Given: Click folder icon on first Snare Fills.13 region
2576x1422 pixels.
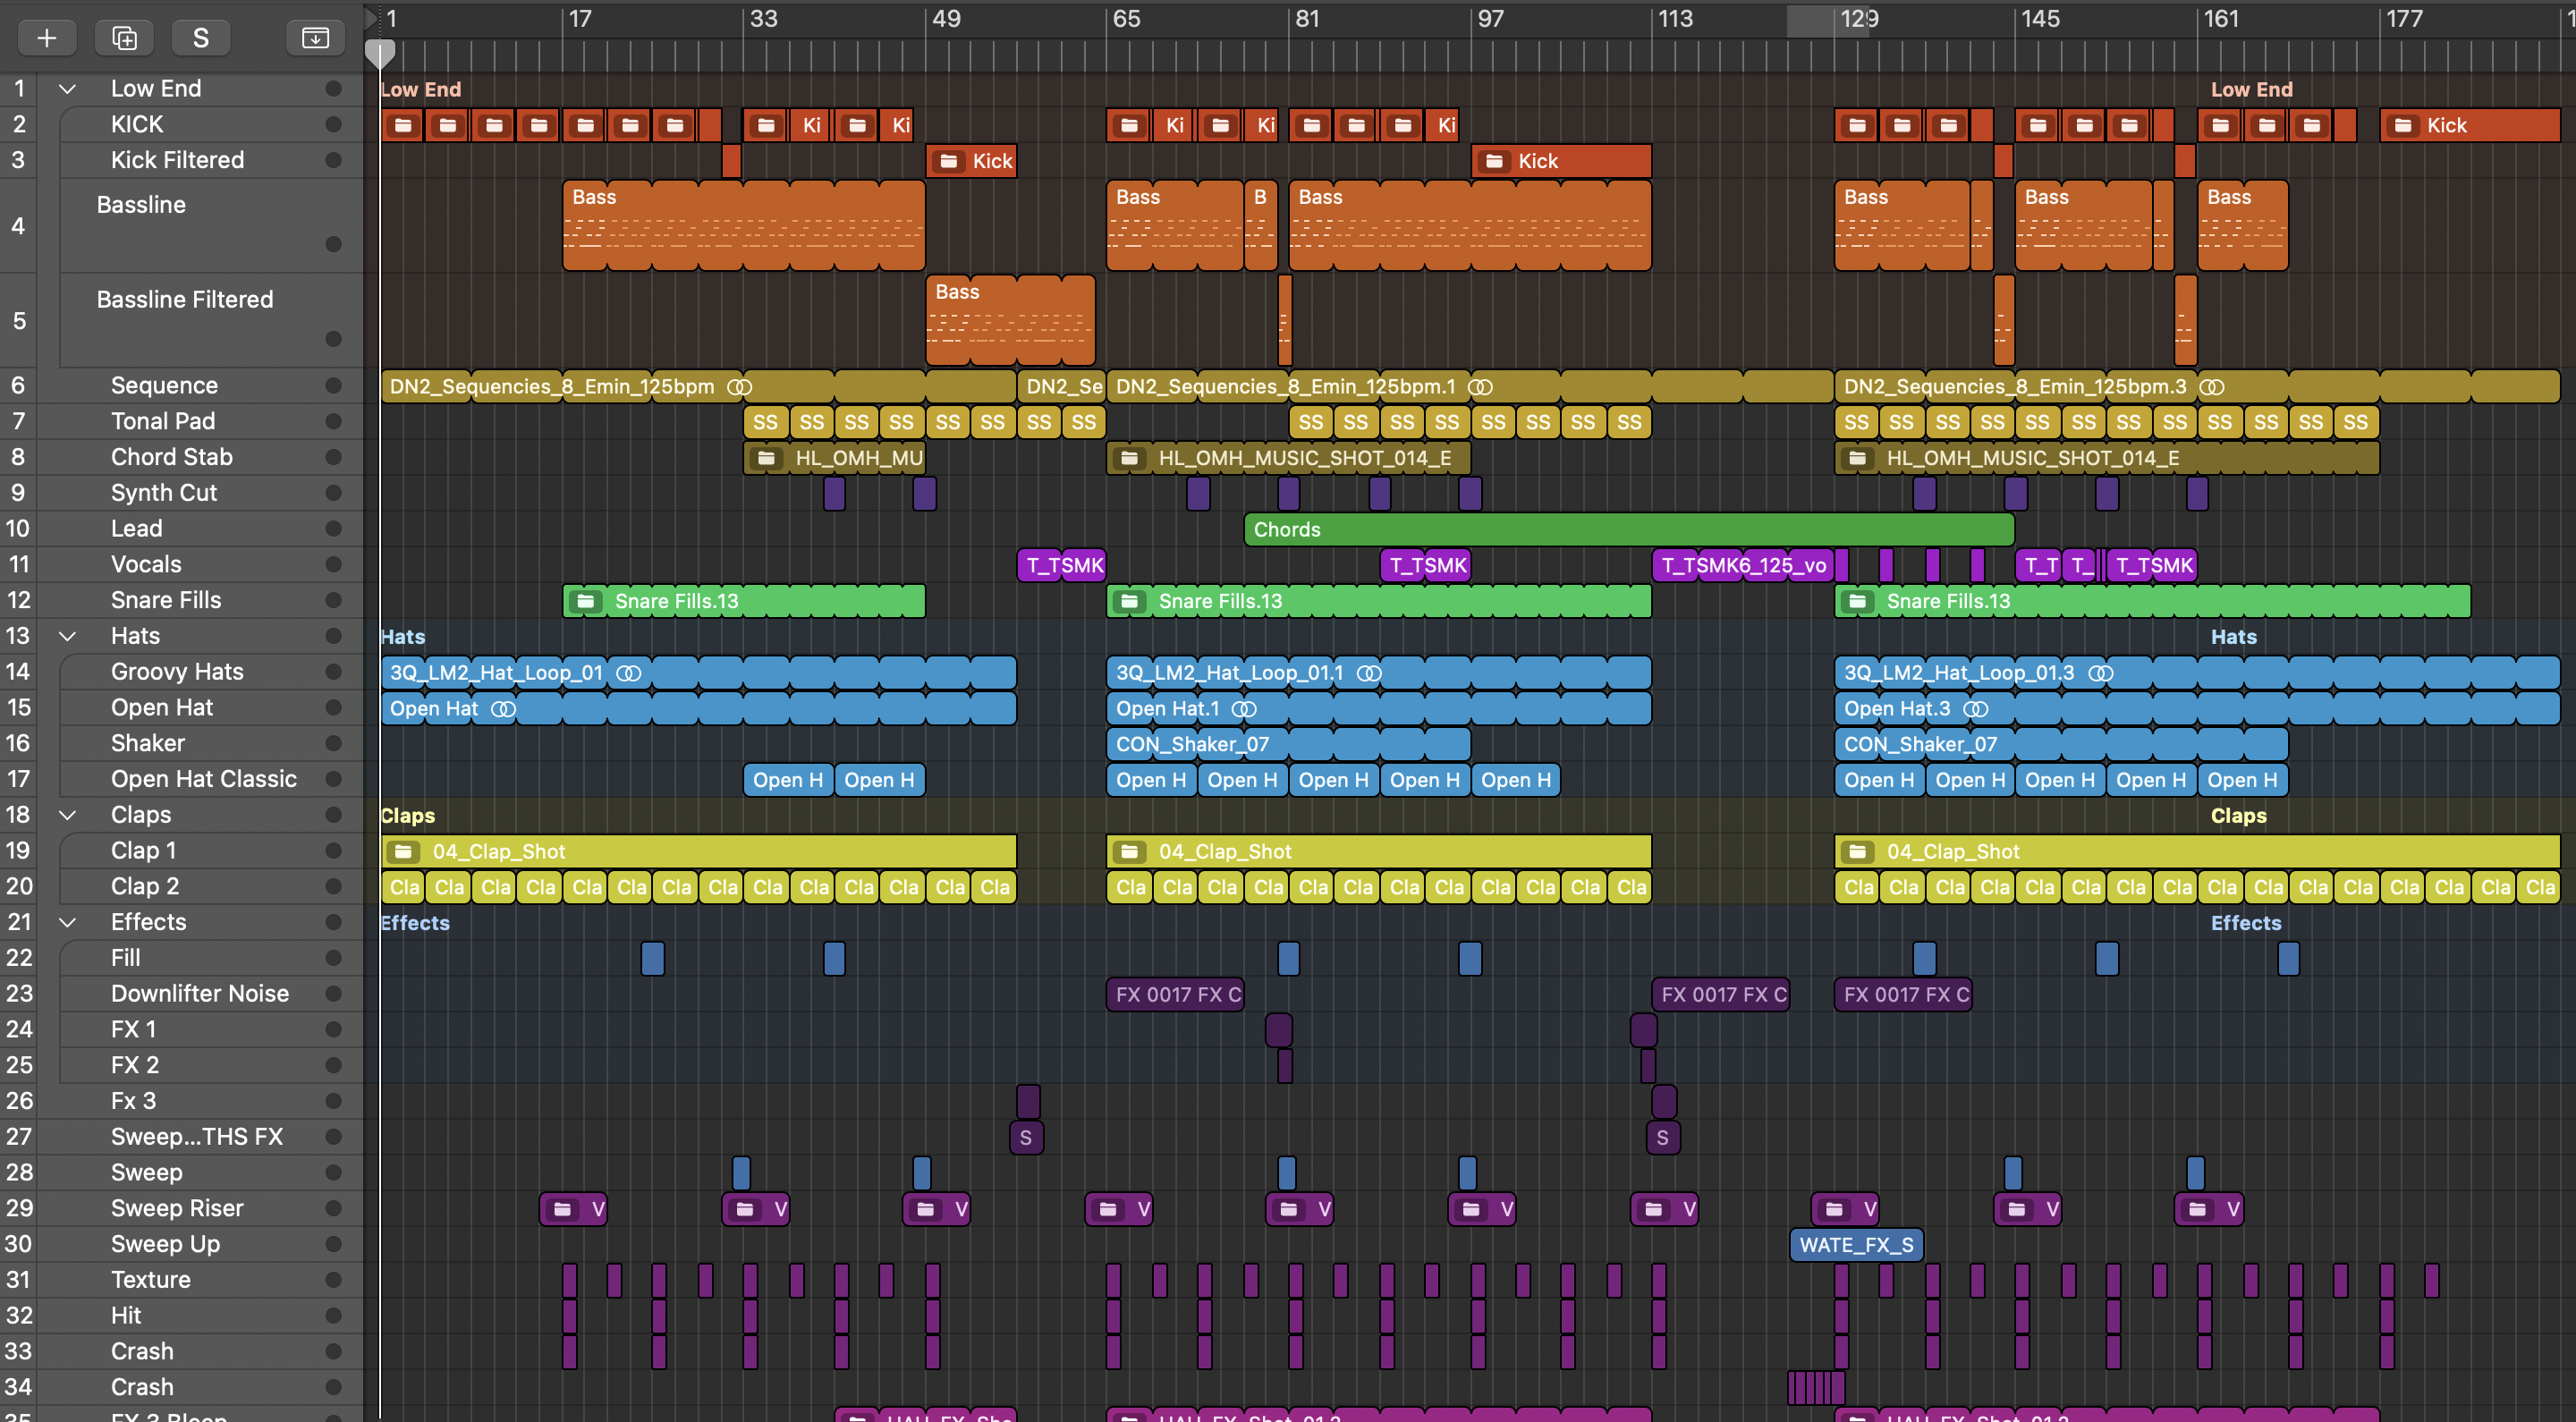Looking at the screenshot, I should point(586,601).
